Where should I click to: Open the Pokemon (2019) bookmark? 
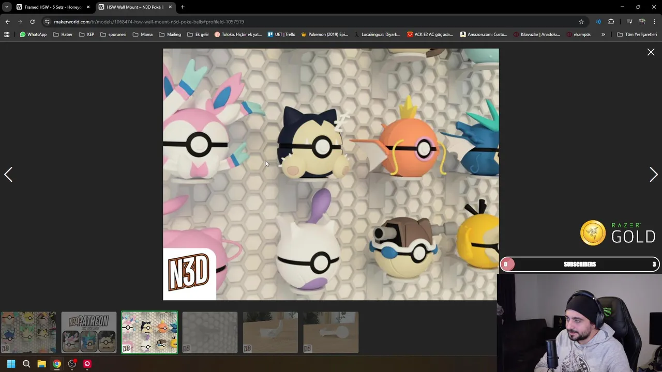(324, 35)
